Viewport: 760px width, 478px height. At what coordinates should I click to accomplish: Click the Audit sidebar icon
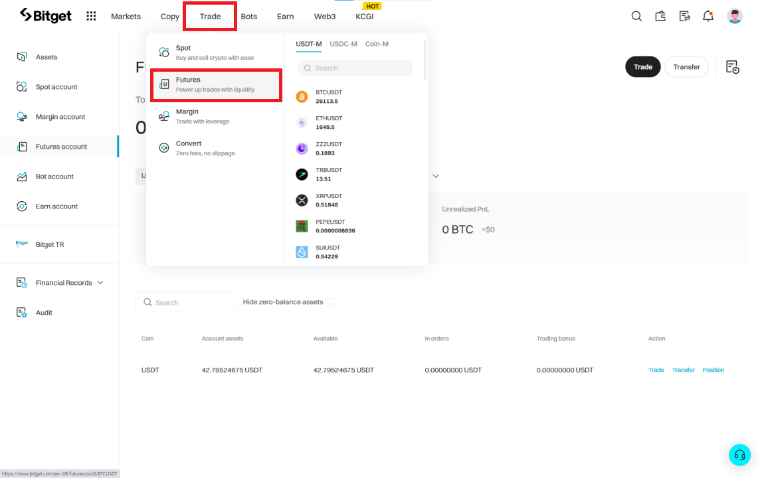[x=22, y=313]
